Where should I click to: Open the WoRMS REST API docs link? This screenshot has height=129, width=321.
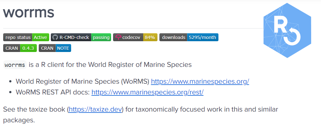click(147, 92)
